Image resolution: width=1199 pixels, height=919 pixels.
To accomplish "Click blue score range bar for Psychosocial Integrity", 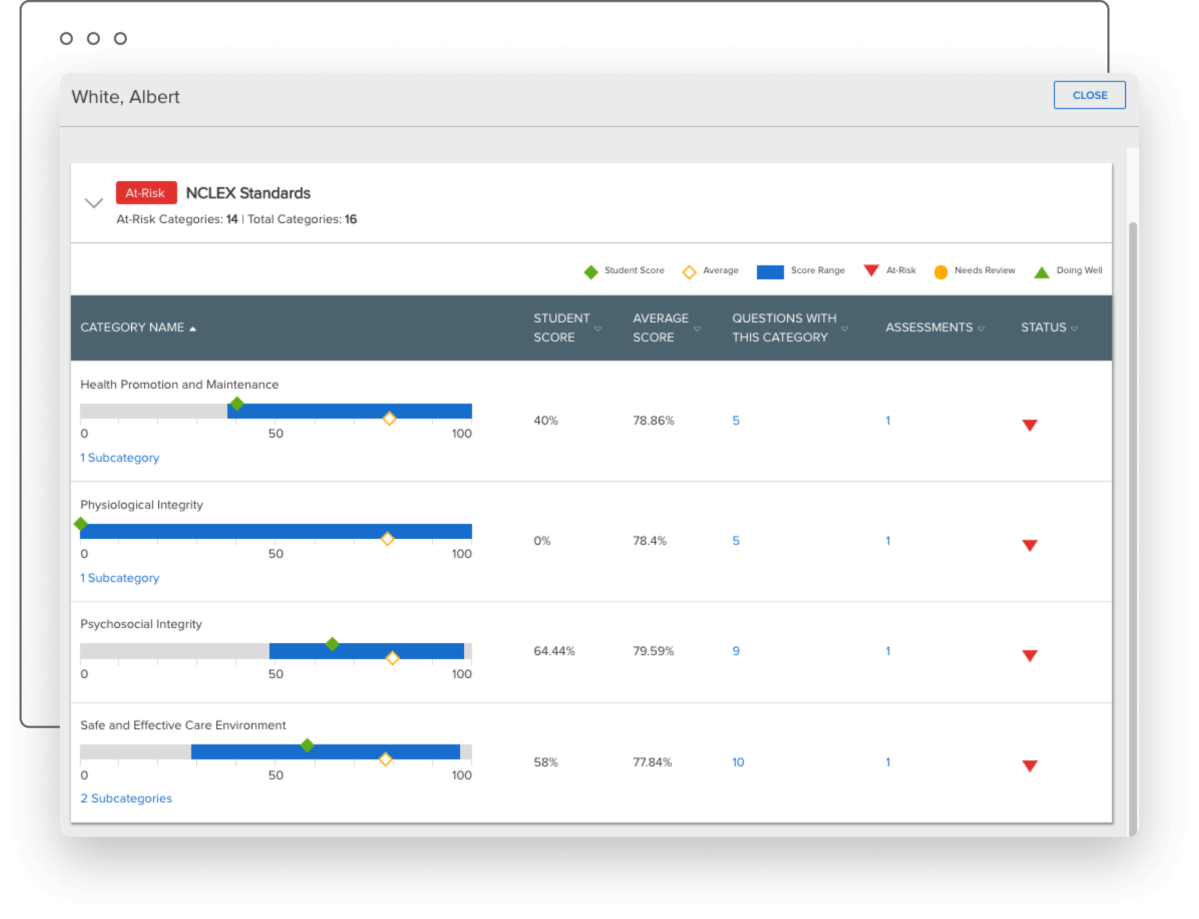I will click(366, 651).
